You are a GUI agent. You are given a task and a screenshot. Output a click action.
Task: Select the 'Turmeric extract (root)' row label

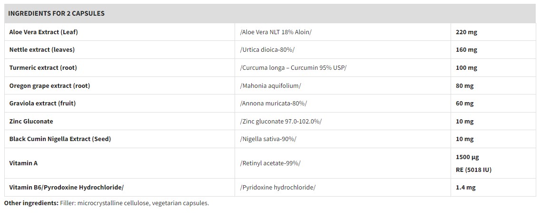pos(43,67)
